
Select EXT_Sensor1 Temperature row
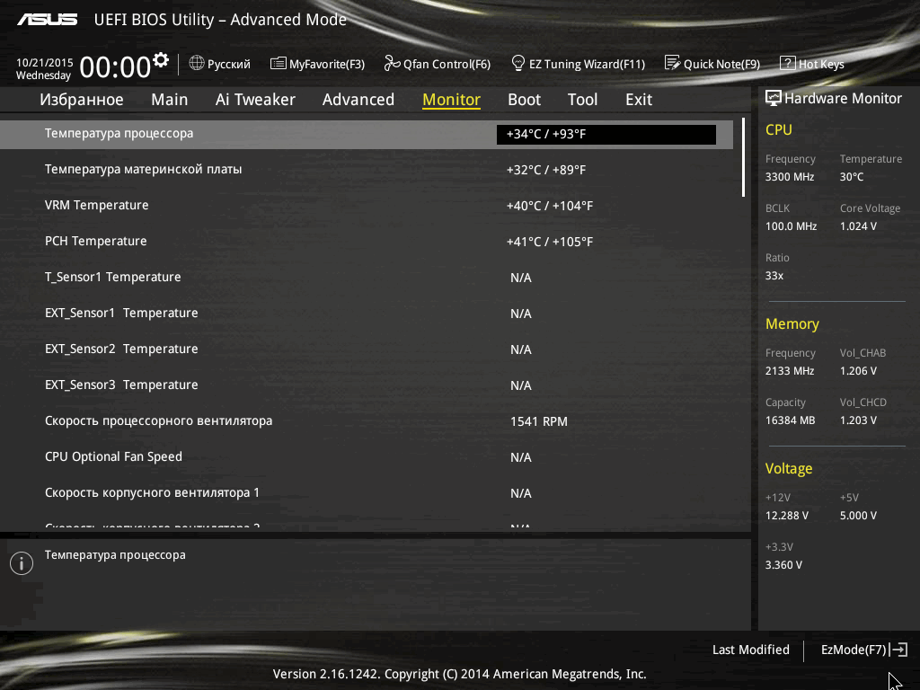pos(367,314)
